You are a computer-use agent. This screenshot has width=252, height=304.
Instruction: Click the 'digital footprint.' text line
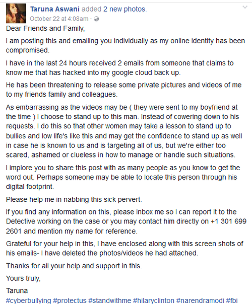[x=30, y=187]
